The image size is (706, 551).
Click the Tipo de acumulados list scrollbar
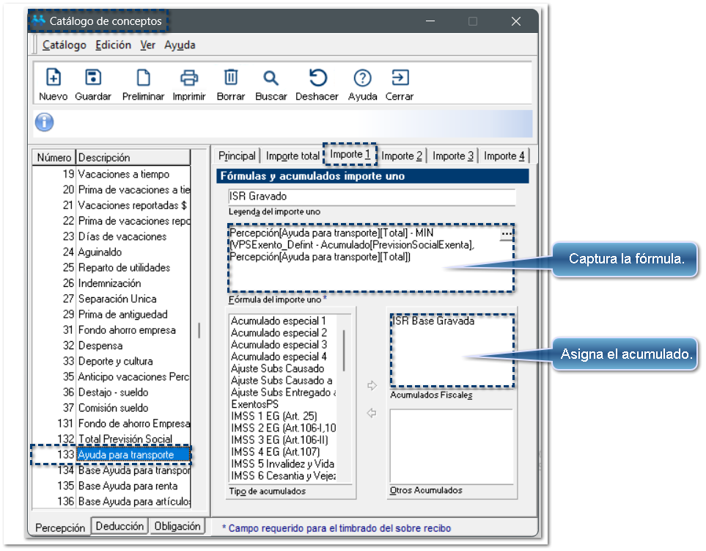[x=343, y=352]
